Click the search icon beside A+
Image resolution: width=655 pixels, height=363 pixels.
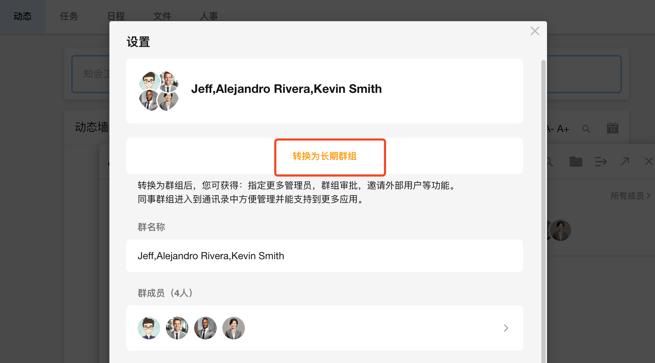[586, 129]
